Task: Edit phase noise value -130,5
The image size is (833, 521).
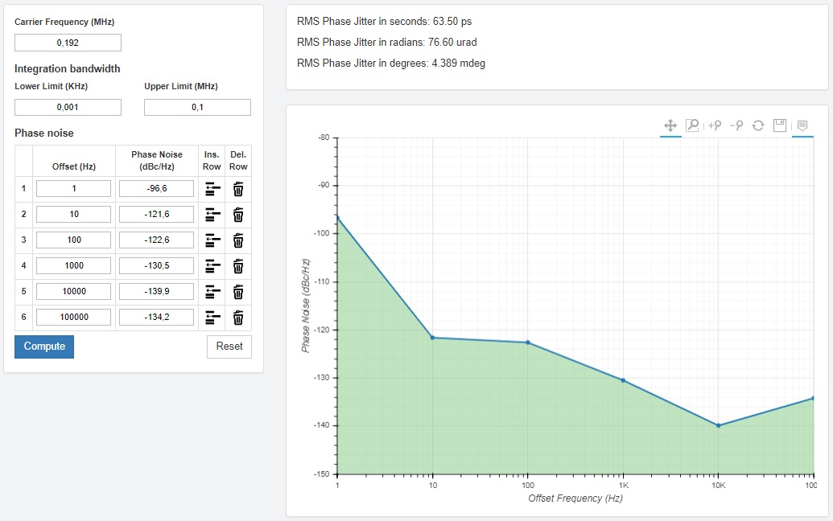Action: 157,266
